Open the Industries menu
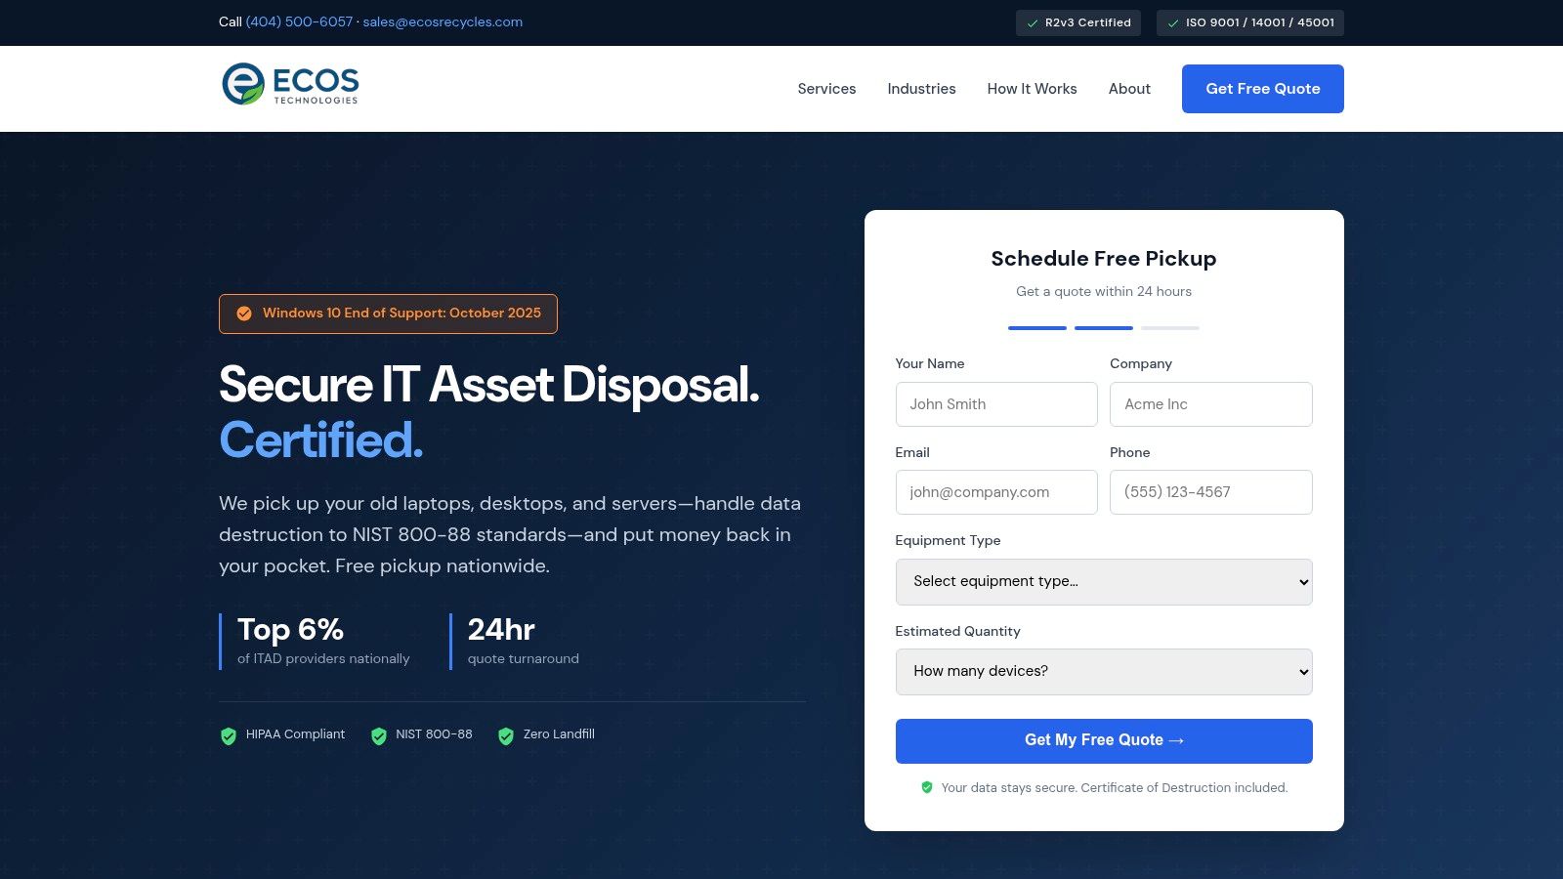Image resolution: width=1563 pixels, height=879 pixels. coord(921,89)
